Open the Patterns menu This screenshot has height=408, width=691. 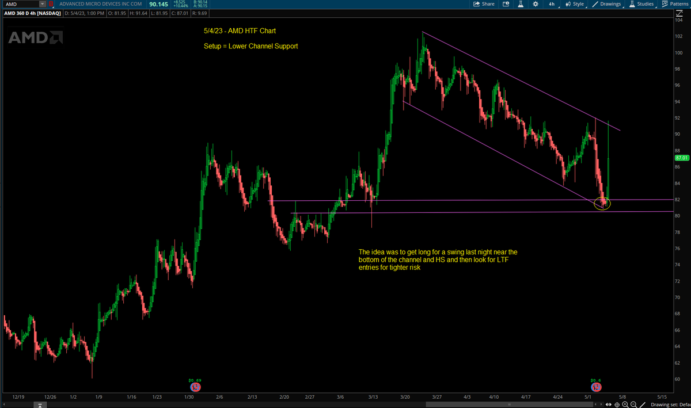[676, 4]
